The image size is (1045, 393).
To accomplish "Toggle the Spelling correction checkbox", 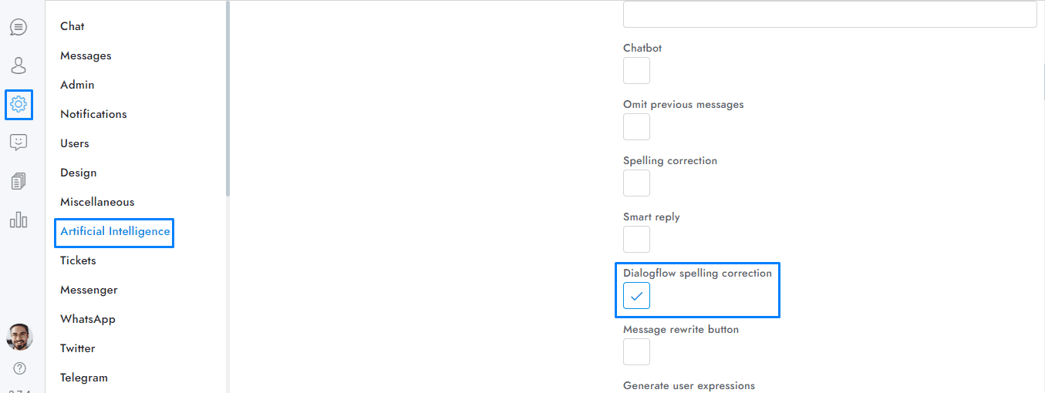I will (x=636, y=183).
